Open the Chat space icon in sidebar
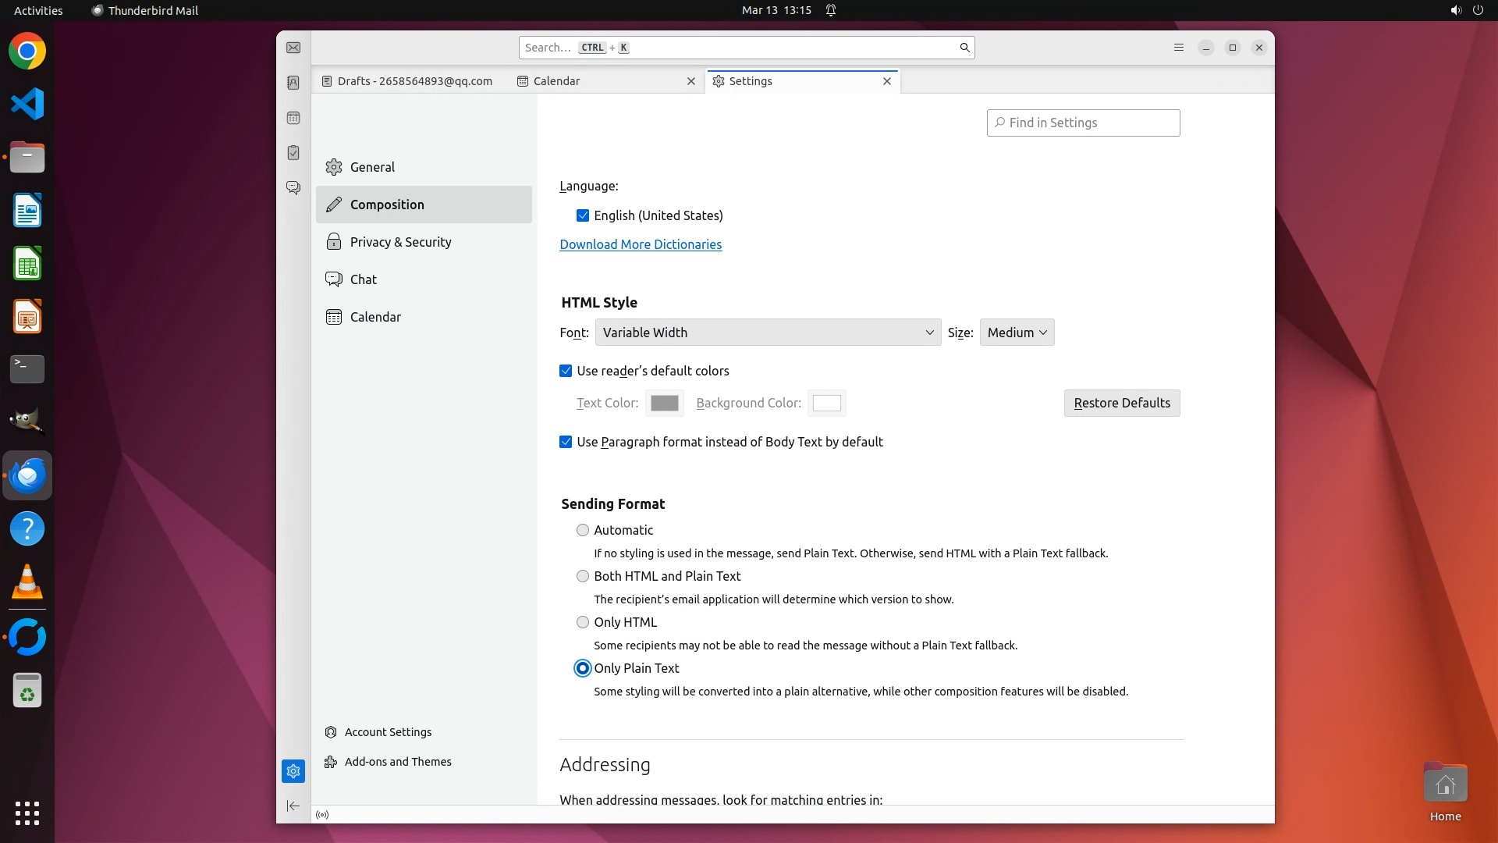This screenshot has width=1498, height=843. click(293, 188)
